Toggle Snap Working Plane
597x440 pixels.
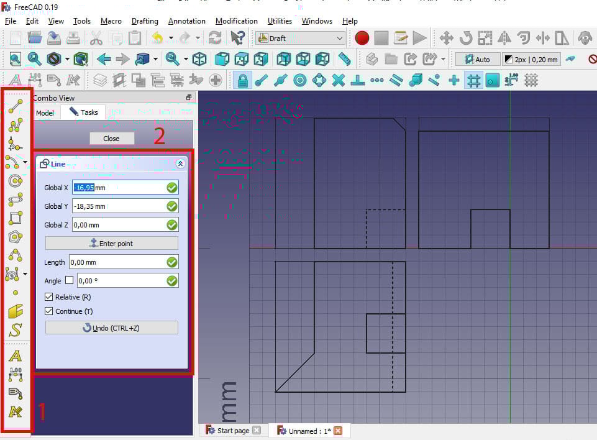pyautogui.click(x=492, y=80)
